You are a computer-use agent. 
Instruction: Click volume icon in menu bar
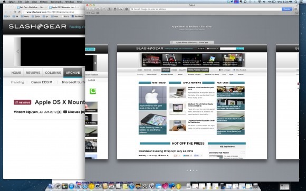264,2
